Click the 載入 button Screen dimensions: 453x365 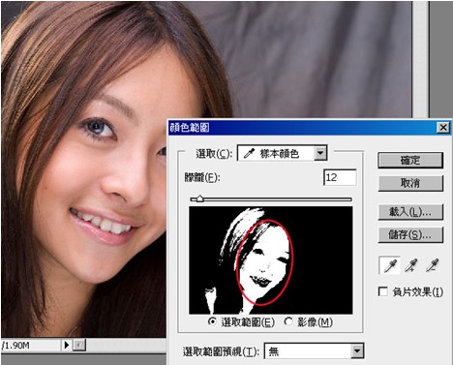point(410,212)
